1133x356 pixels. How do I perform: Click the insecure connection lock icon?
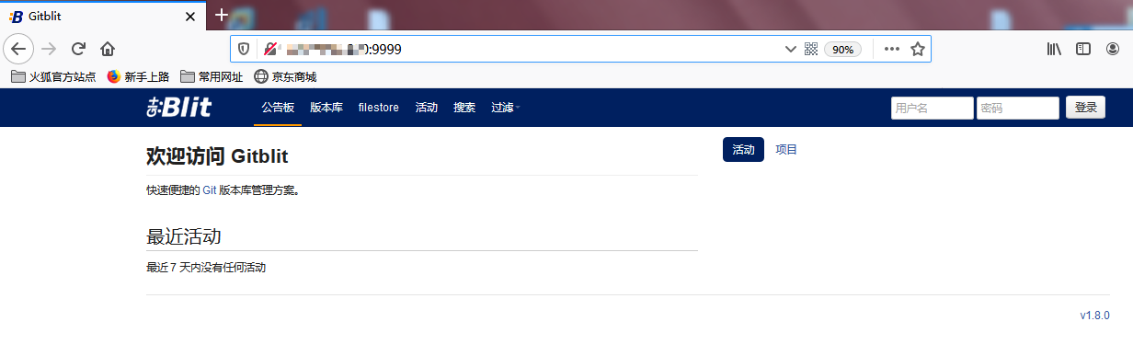(270, 49)
